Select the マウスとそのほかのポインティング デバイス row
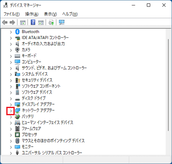This screenshot has height=164, width=172. 53,141
